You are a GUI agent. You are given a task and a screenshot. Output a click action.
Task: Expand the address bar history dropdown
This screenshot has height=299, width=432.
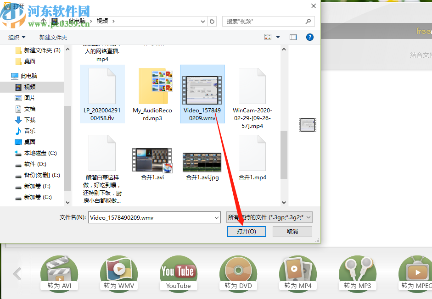pyautogui.click(x=203, y=21)
